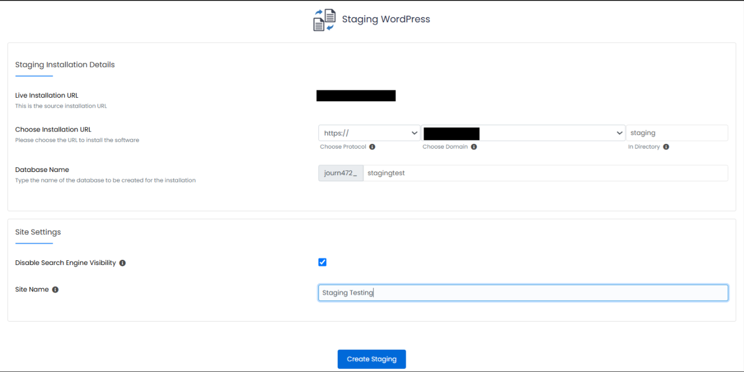Click the Disable Search Engine Visibility label
The height and width of the screenshot is (372, 744).
pyautogui.click(x=66, y=263)
